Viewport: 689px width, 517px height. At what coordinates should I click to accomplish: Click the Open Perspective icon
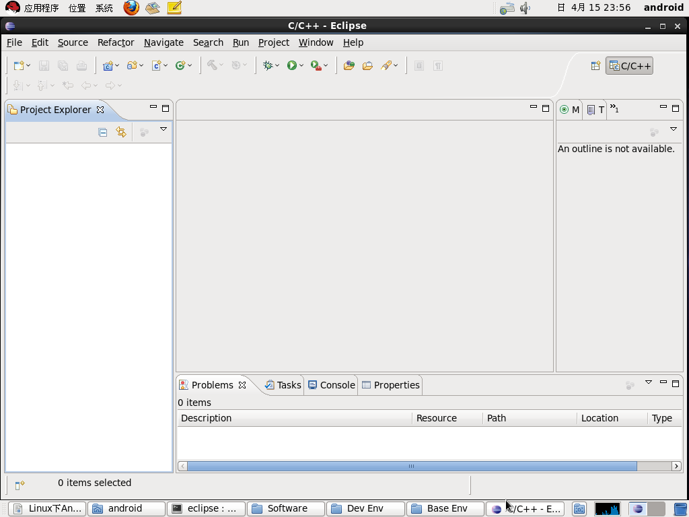pos(595,65)
